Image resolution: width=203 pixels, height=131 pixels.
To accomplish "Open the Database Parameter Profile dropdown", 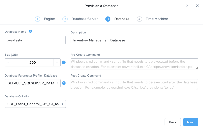I will point(33,83).
